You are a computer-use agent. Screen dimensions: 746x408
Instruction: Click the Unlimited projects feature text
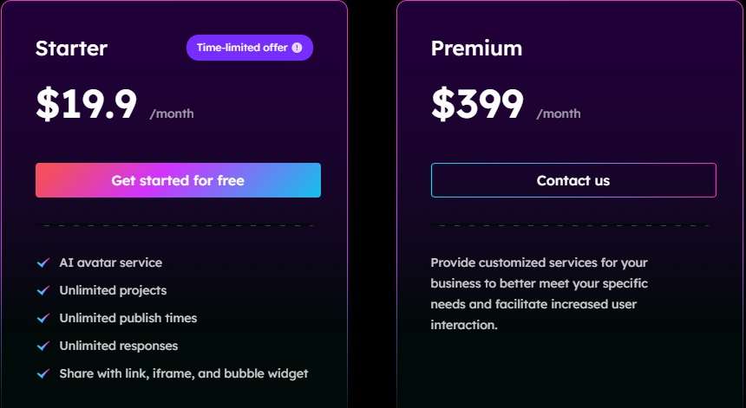click(114, 290)
